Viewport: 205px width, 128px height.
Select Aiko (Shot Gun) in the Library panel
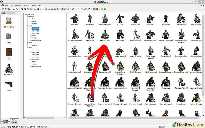click(9, 69)
